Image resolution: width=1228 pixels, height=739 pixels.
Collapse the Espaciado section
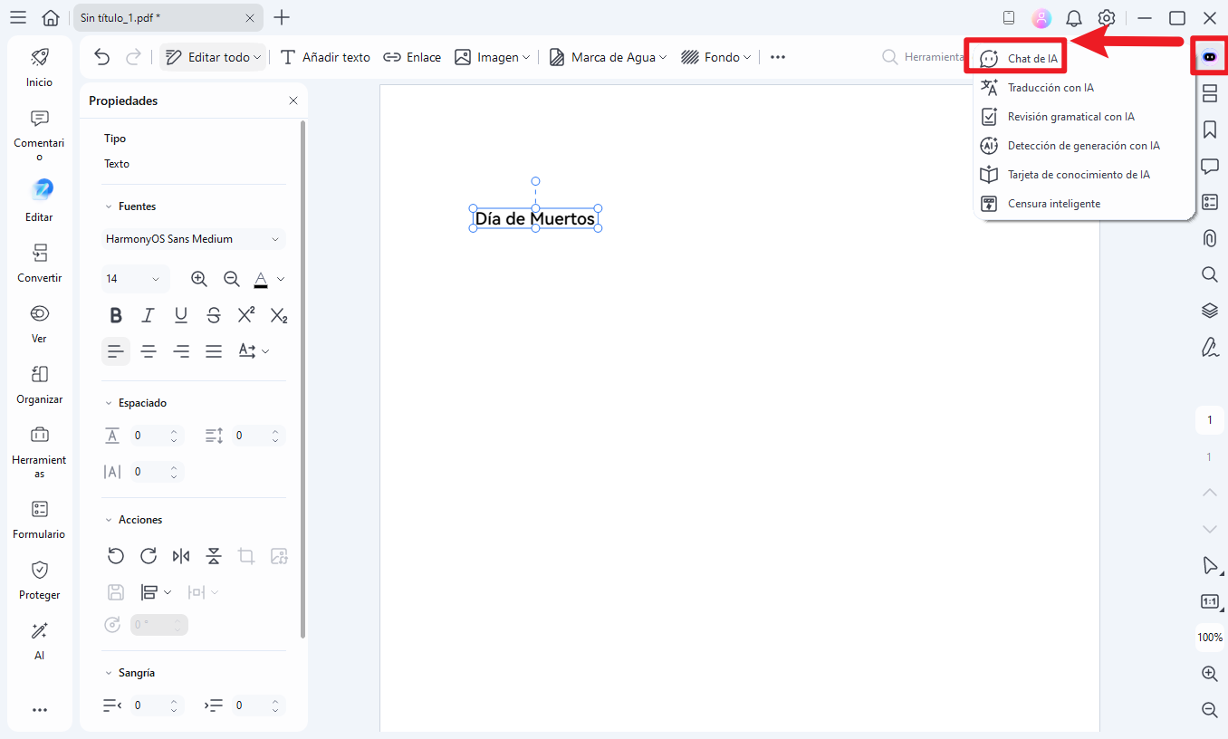109,403
